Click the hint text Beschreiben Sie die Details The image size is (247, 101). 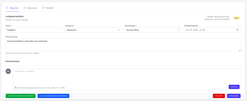[22, 53]
